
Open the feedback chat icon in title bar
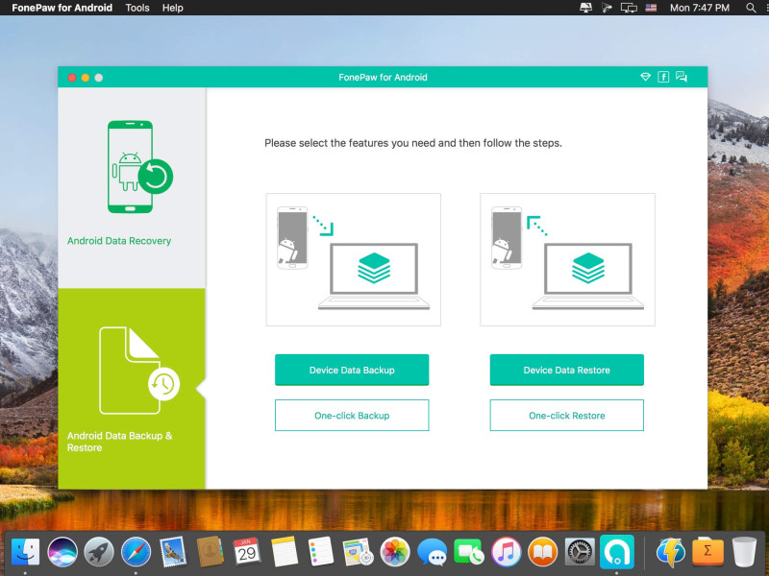pos(682,77)
